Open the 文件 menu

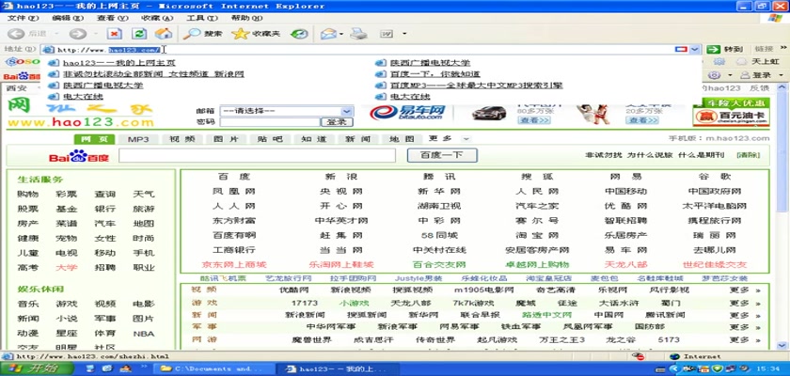click(x=23, y=18)
